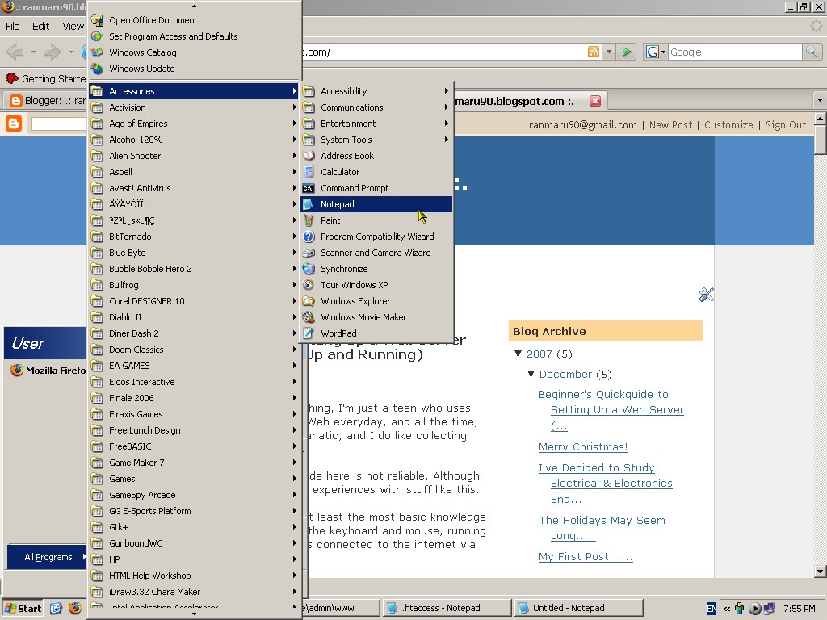Click the wrench and screwdriver edit icon
827x620 pixels.
coord(706,295)
